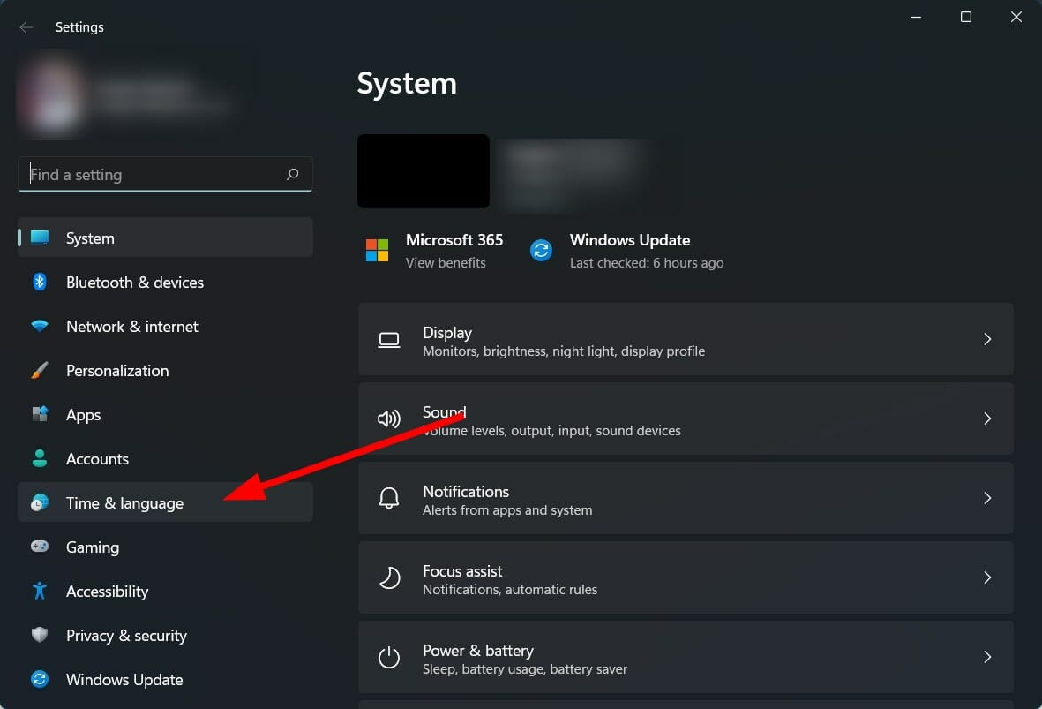Open Personalization via its paintbrush icon
1042x709 pixels.
coord(40,370)
